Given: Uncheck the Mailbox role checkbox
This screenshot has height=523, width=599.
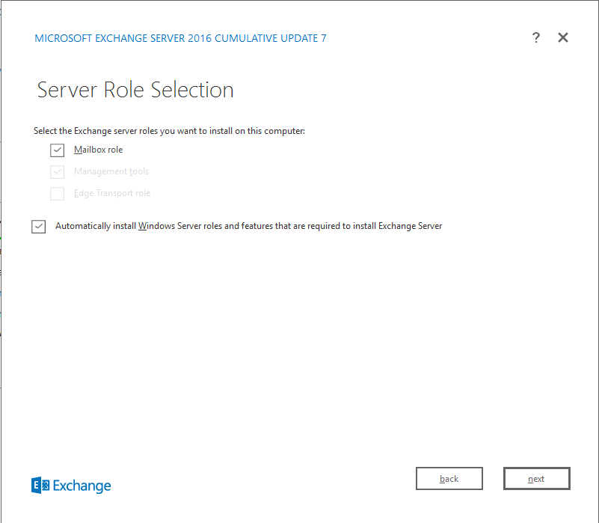Looking at the screenshot, I should point(58,150).
